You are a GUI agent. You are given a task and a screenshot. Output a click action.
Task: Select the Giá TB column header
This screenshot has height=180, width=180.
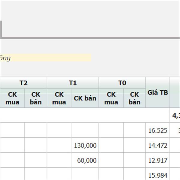(158, 93)
